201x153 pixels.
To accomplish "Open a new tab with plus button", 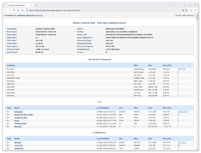I will pos(36,5).
